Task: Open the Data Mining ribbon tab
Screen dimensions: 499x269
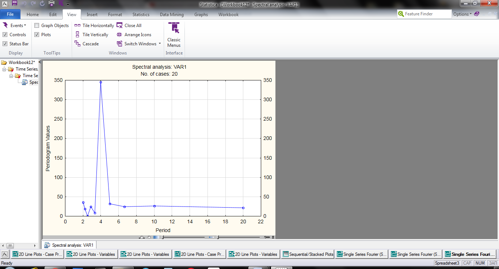Action: (x=172, y=15)
